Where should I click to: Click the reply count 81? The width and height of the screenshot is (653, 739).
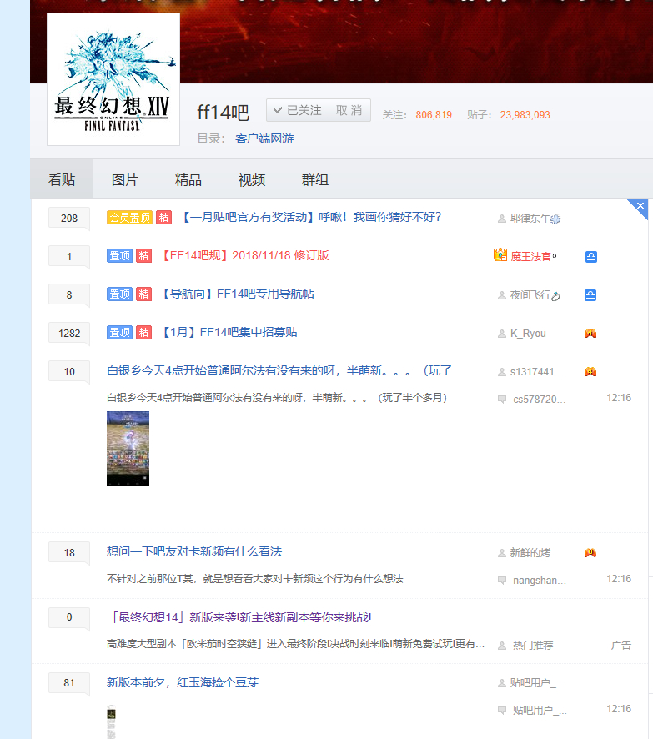(x=69, y=683)
